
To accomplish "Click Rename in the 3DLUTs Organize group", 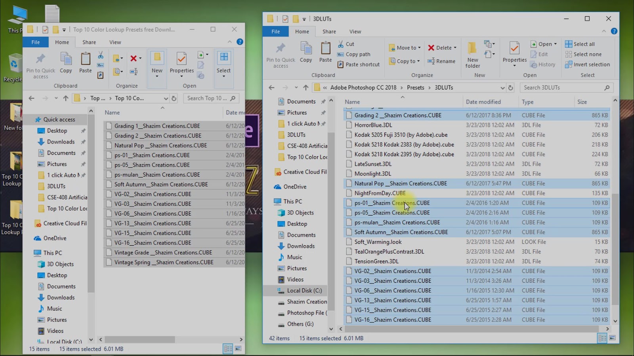I will point(441,61).
